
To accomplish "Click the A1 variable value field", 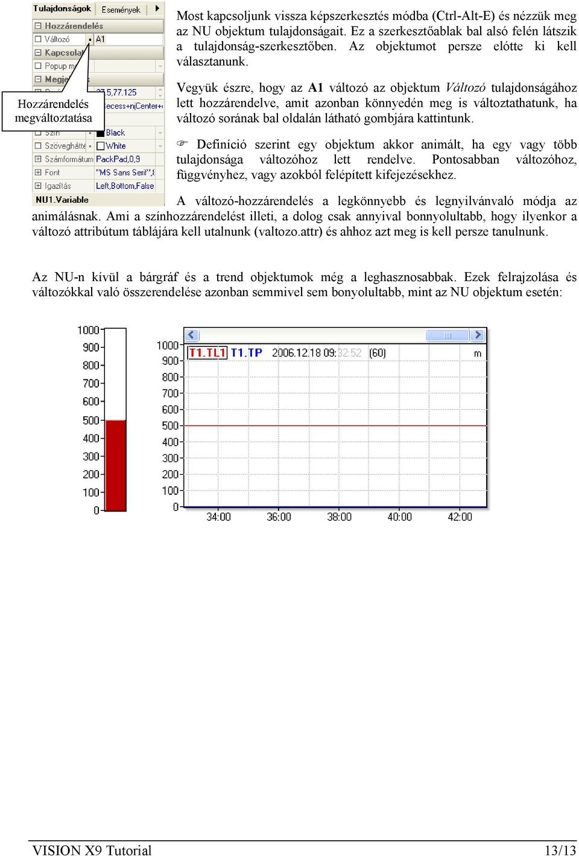I will [x=128, y=39].
